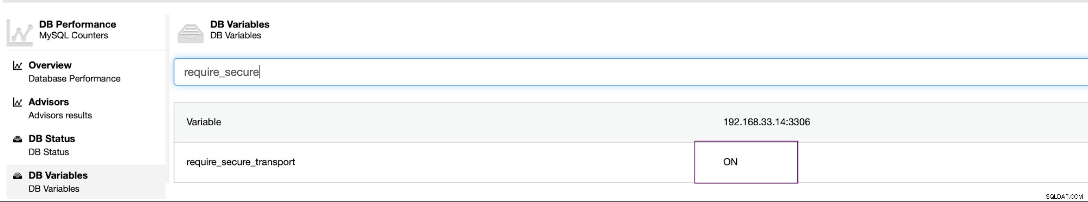Click the highlighted ON value cell
Screen dimensions: 1088x202
(x=746, y=162)
